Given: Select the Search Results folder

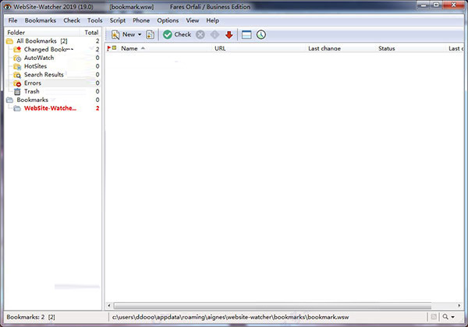Looking at the screenshot, I should tap(44, 75).
